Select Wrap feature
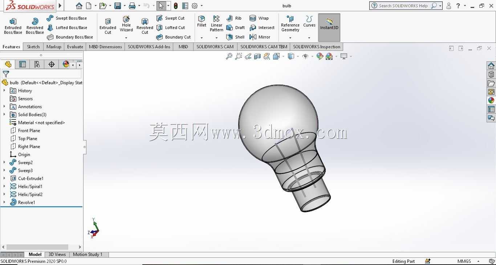The image size is (496, 265). coord(259,18)
